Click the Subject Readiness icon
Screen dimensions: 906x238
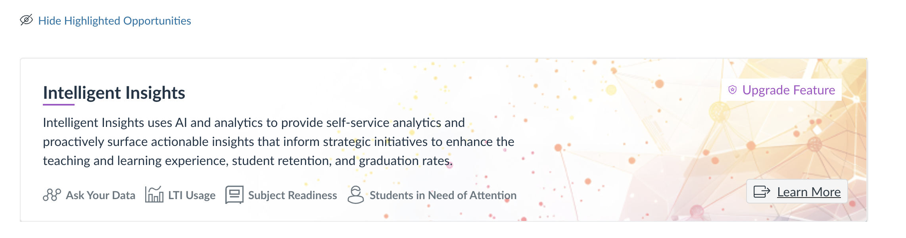click(x=234, y=194)
